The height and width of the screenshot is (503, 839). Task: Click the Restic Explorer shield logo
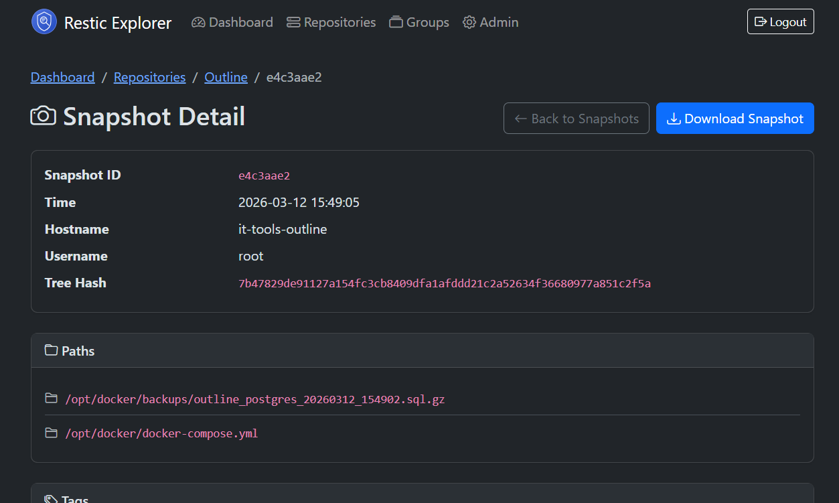click(44, 22)
